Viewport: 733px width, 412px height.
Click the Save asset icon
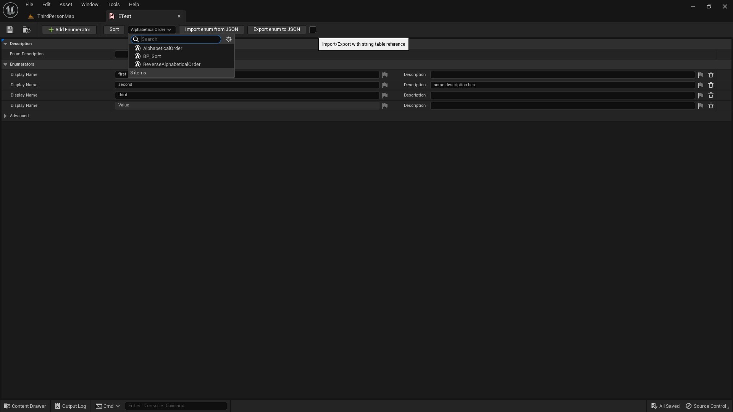(10, 30)
